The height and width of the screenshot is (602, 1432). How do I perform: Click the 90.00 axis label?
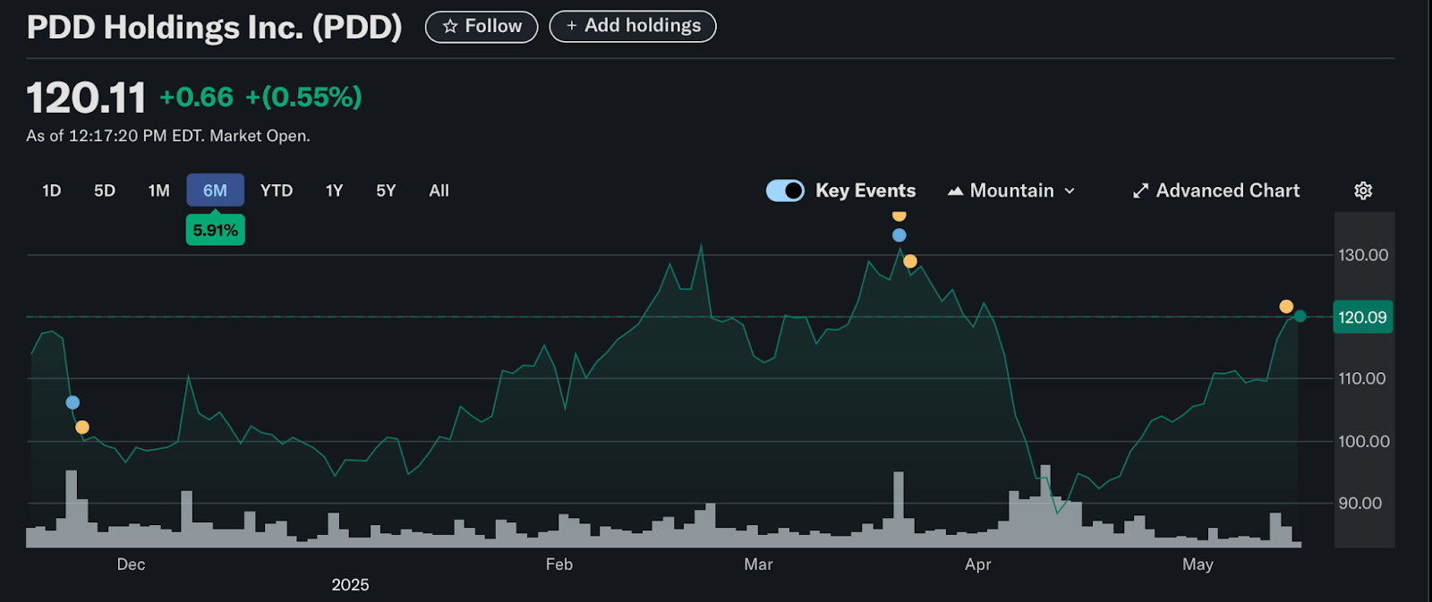pyautogui.click(x=1360, y=503)
